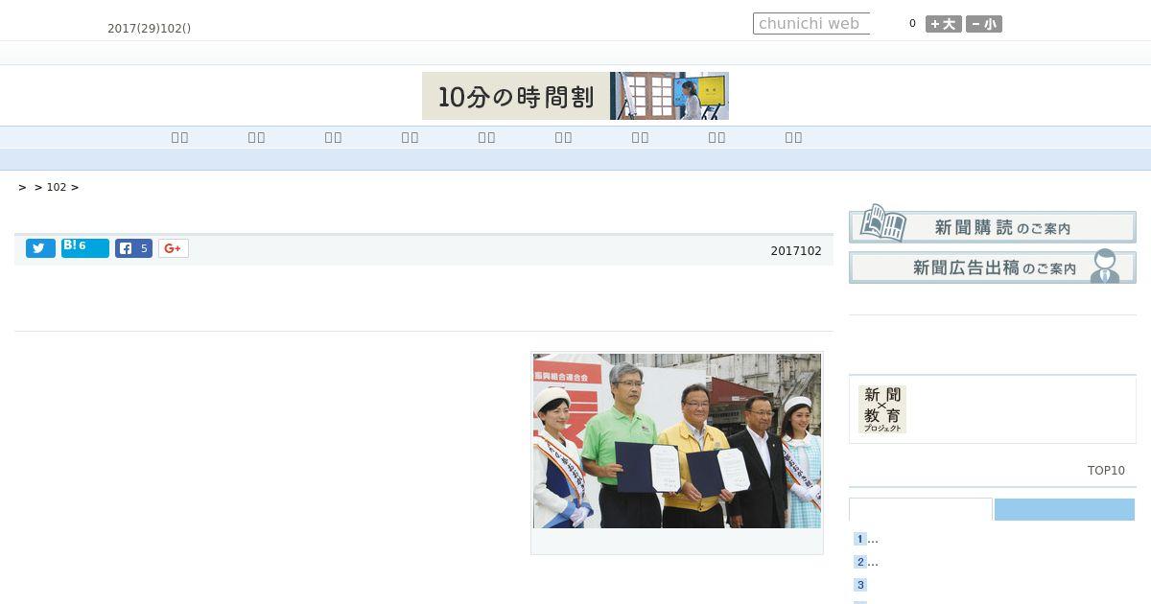This screenshot has width=1151, height=604.
Task: Click the article date 2017102
Action: pyautogui.click(x=796, y=251)
